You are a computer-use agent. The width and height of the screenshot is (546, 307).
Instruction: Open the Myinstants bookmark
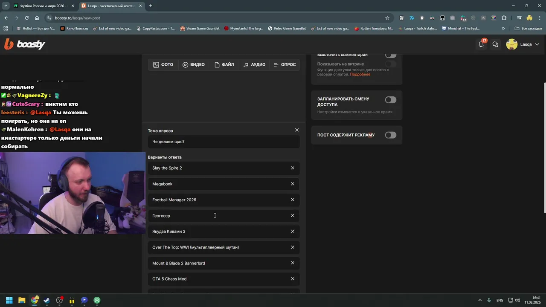click(243, 29)
